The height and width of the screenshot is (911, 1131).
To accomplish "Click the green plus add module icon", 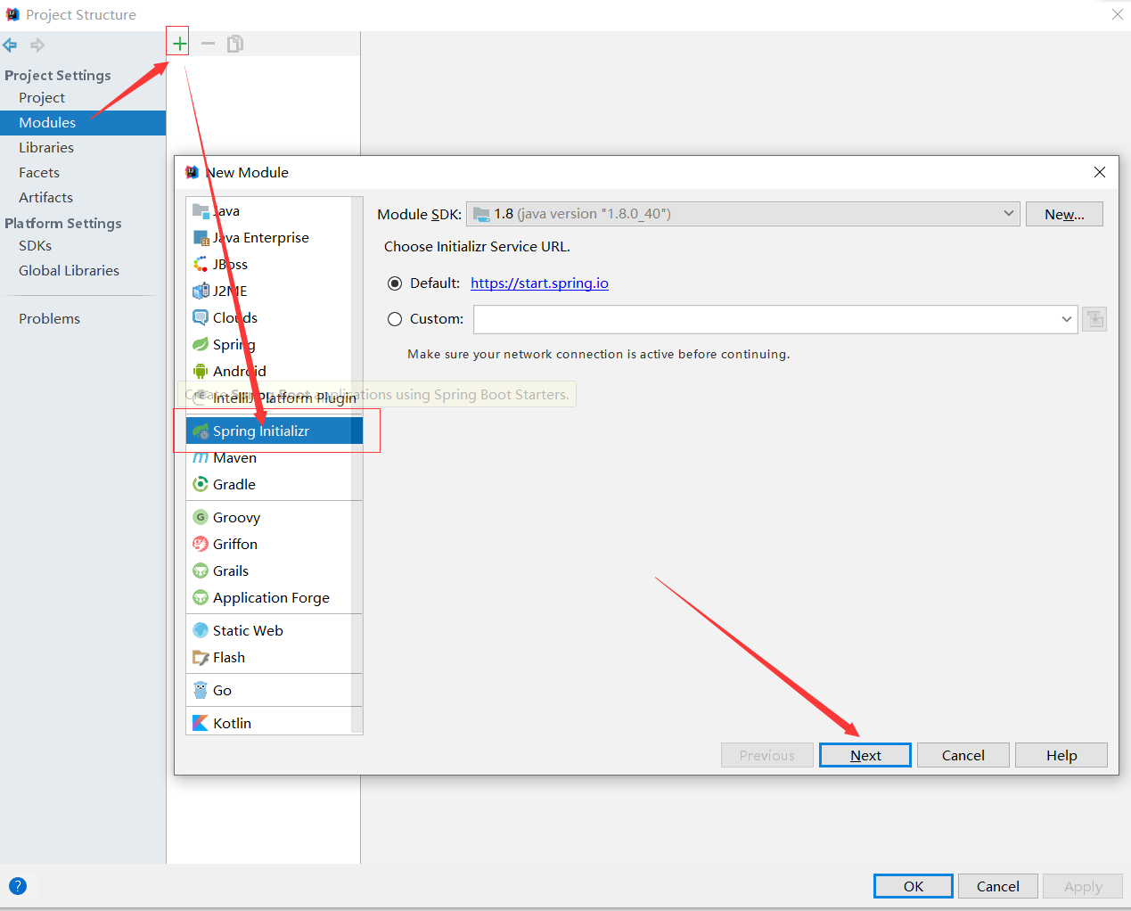I will pos(179,44).
